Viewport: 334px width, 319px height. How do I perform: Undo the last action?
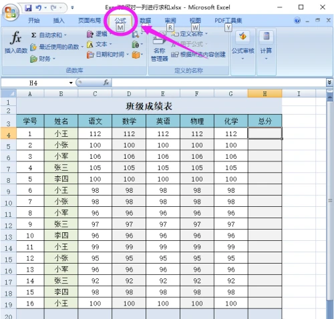[x=39, y=8]
